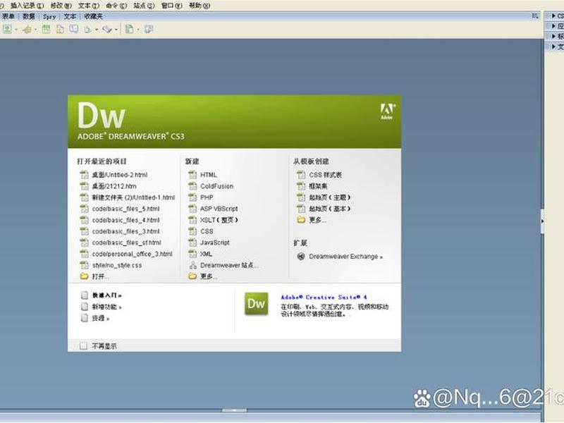Click the small Dw Creative Suite 4 icon
Screen dimensions: 564x423
tap(257, 304)
